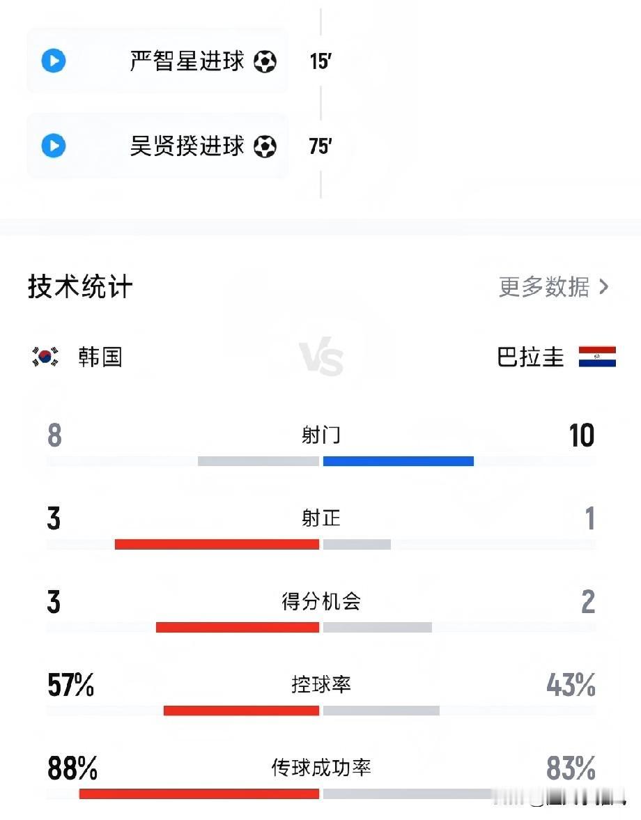Click the blue 射门 bar for Paraguay
The width and height of the screenshot is (641, 820).
pos(399,461)
